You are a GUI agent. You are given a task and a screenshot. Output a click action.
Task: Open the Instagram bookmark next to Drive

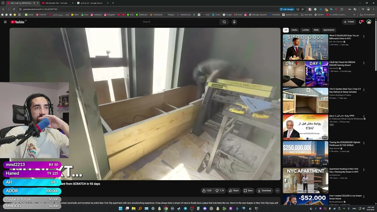(x=96, y=15)
